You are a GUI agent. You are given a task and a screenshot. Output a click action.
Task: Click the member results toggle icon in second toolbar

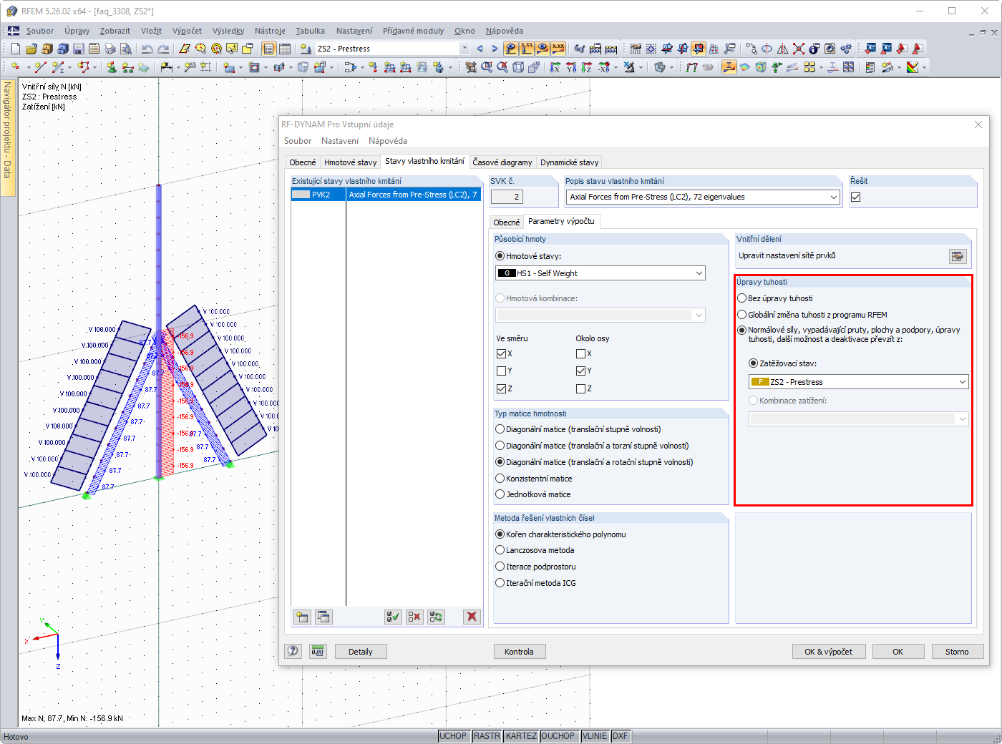coord(729,67)
